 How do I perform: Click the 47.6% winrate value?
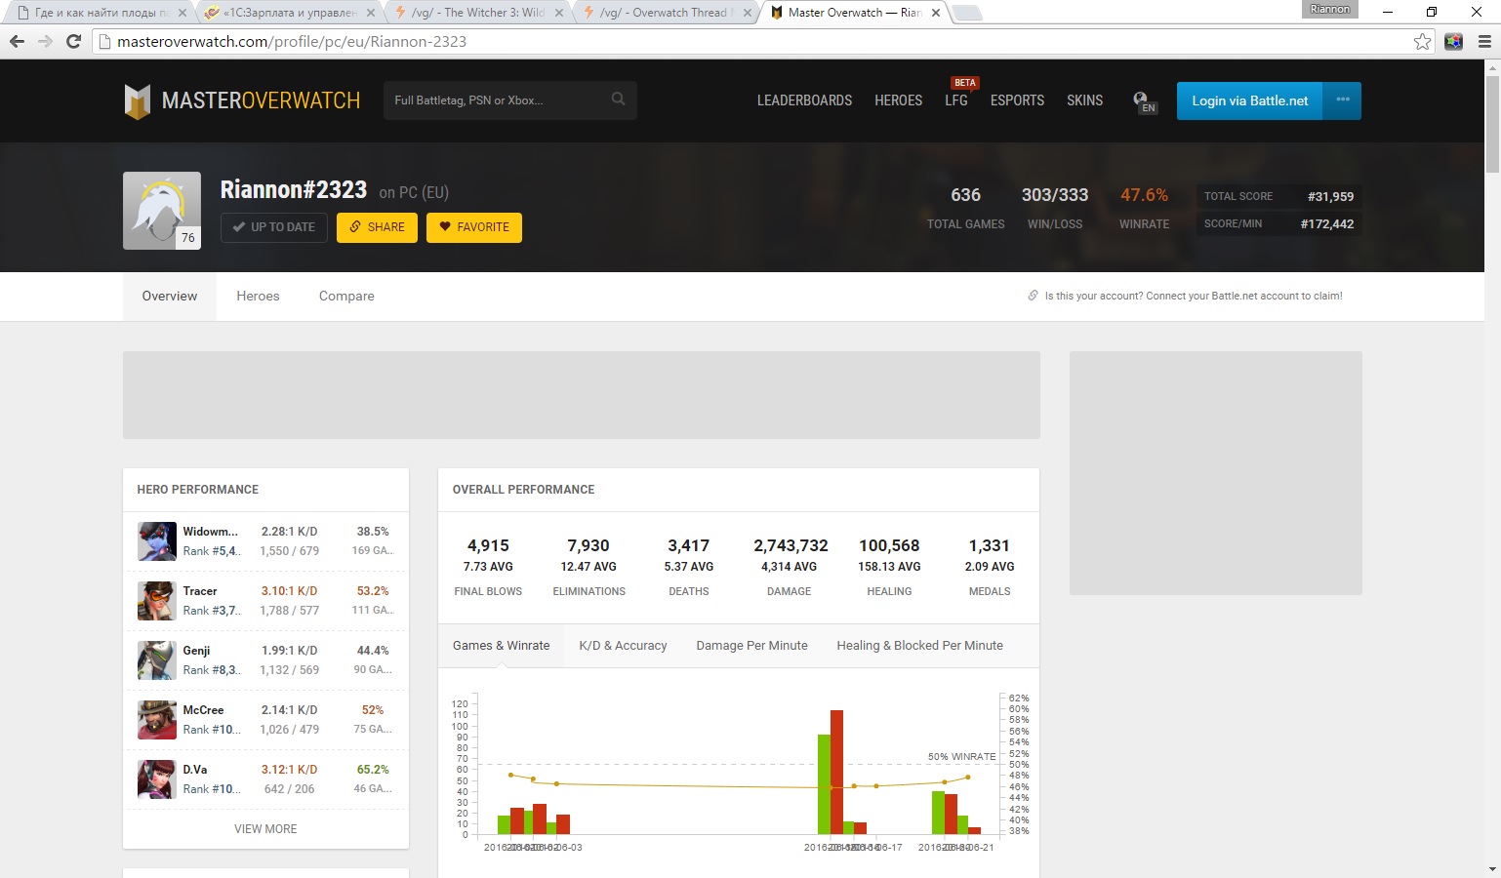point(1144,195)
